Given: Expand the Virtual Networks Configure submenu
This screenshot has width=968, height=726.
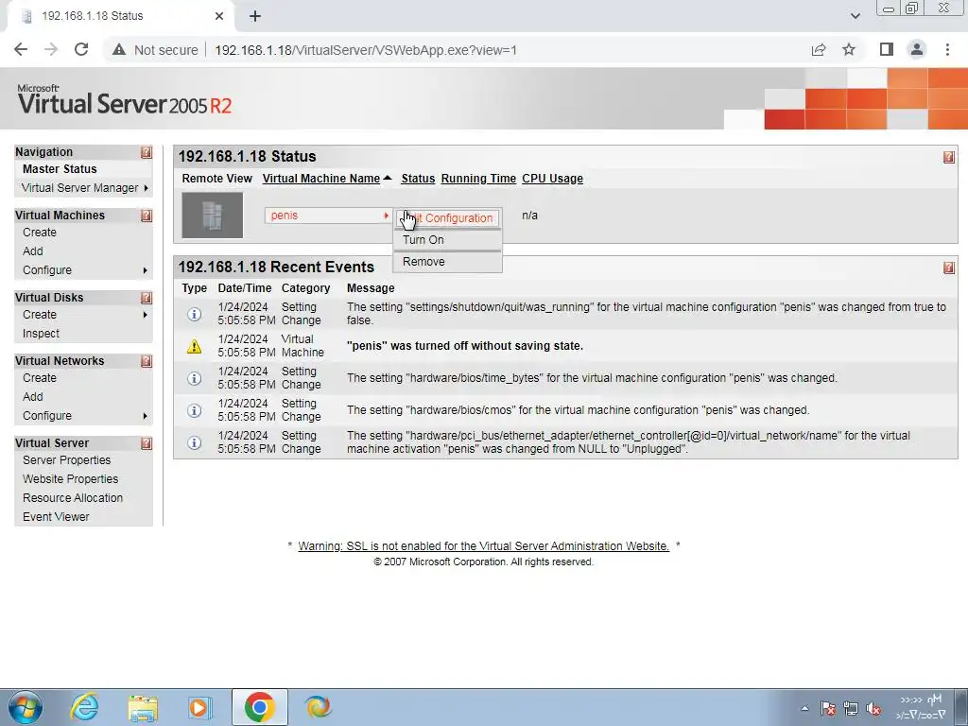Looking at the screenshot, I should click(145, 416).
